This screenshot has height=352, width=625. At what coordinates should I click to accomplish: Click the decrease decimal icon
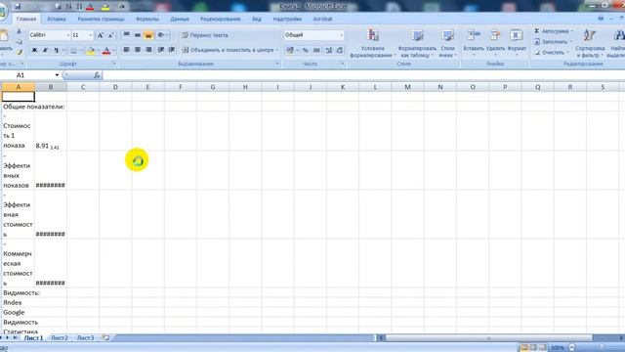coord(340,50)
